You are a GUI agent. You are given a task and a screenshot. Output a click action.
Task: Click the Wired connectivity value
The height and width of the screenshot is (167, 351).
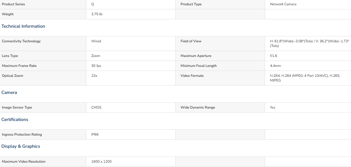[x=96, y=41]
